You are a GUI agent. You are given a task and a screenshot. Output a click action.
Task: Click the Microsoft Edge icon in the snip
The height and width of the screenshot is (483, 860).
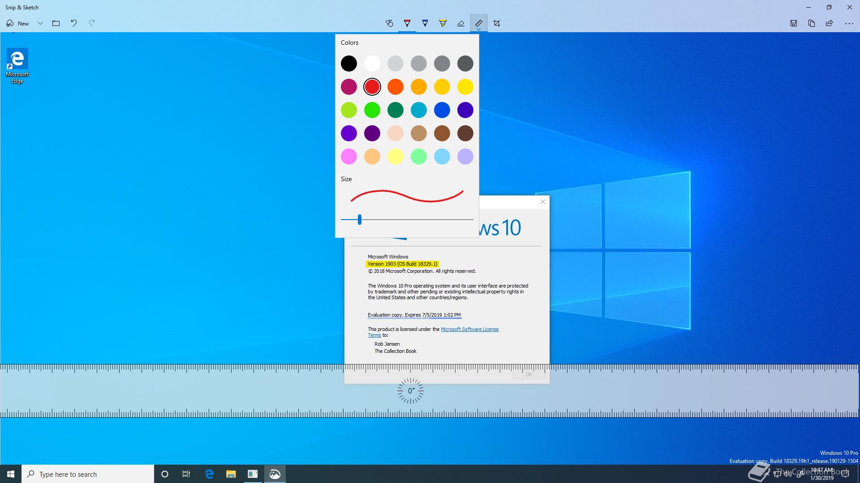point(17,66)
